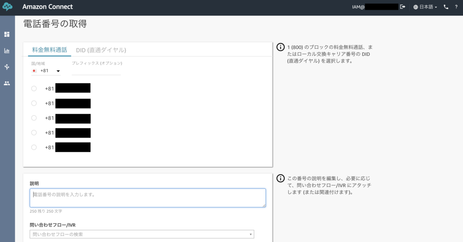This screenshot has height=242, width=463.
Task: Select the second +81 number radio button
Action: [34, 103]
